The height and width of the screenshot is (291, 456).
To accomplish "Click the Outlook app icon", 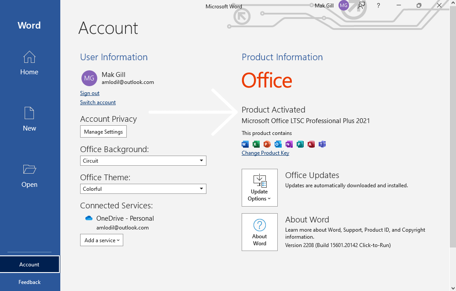I will pyautogui.click(x=278, y=144).
